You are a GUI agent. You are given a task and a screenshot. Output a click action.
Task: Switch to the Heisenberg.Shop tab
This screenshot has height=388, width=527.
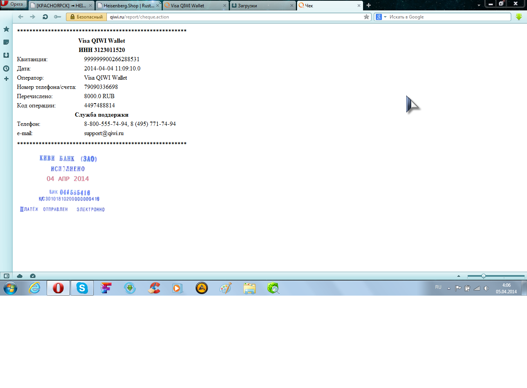click(128, 5)
